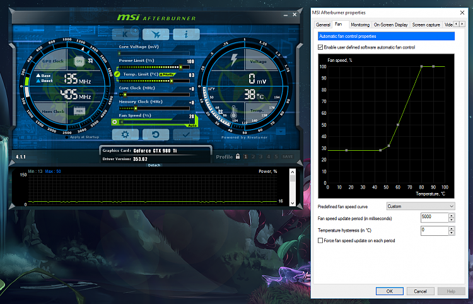Open Predefined fan speed curve dropdown
This screenshot has width=473, height=304.
pos(421,206)
